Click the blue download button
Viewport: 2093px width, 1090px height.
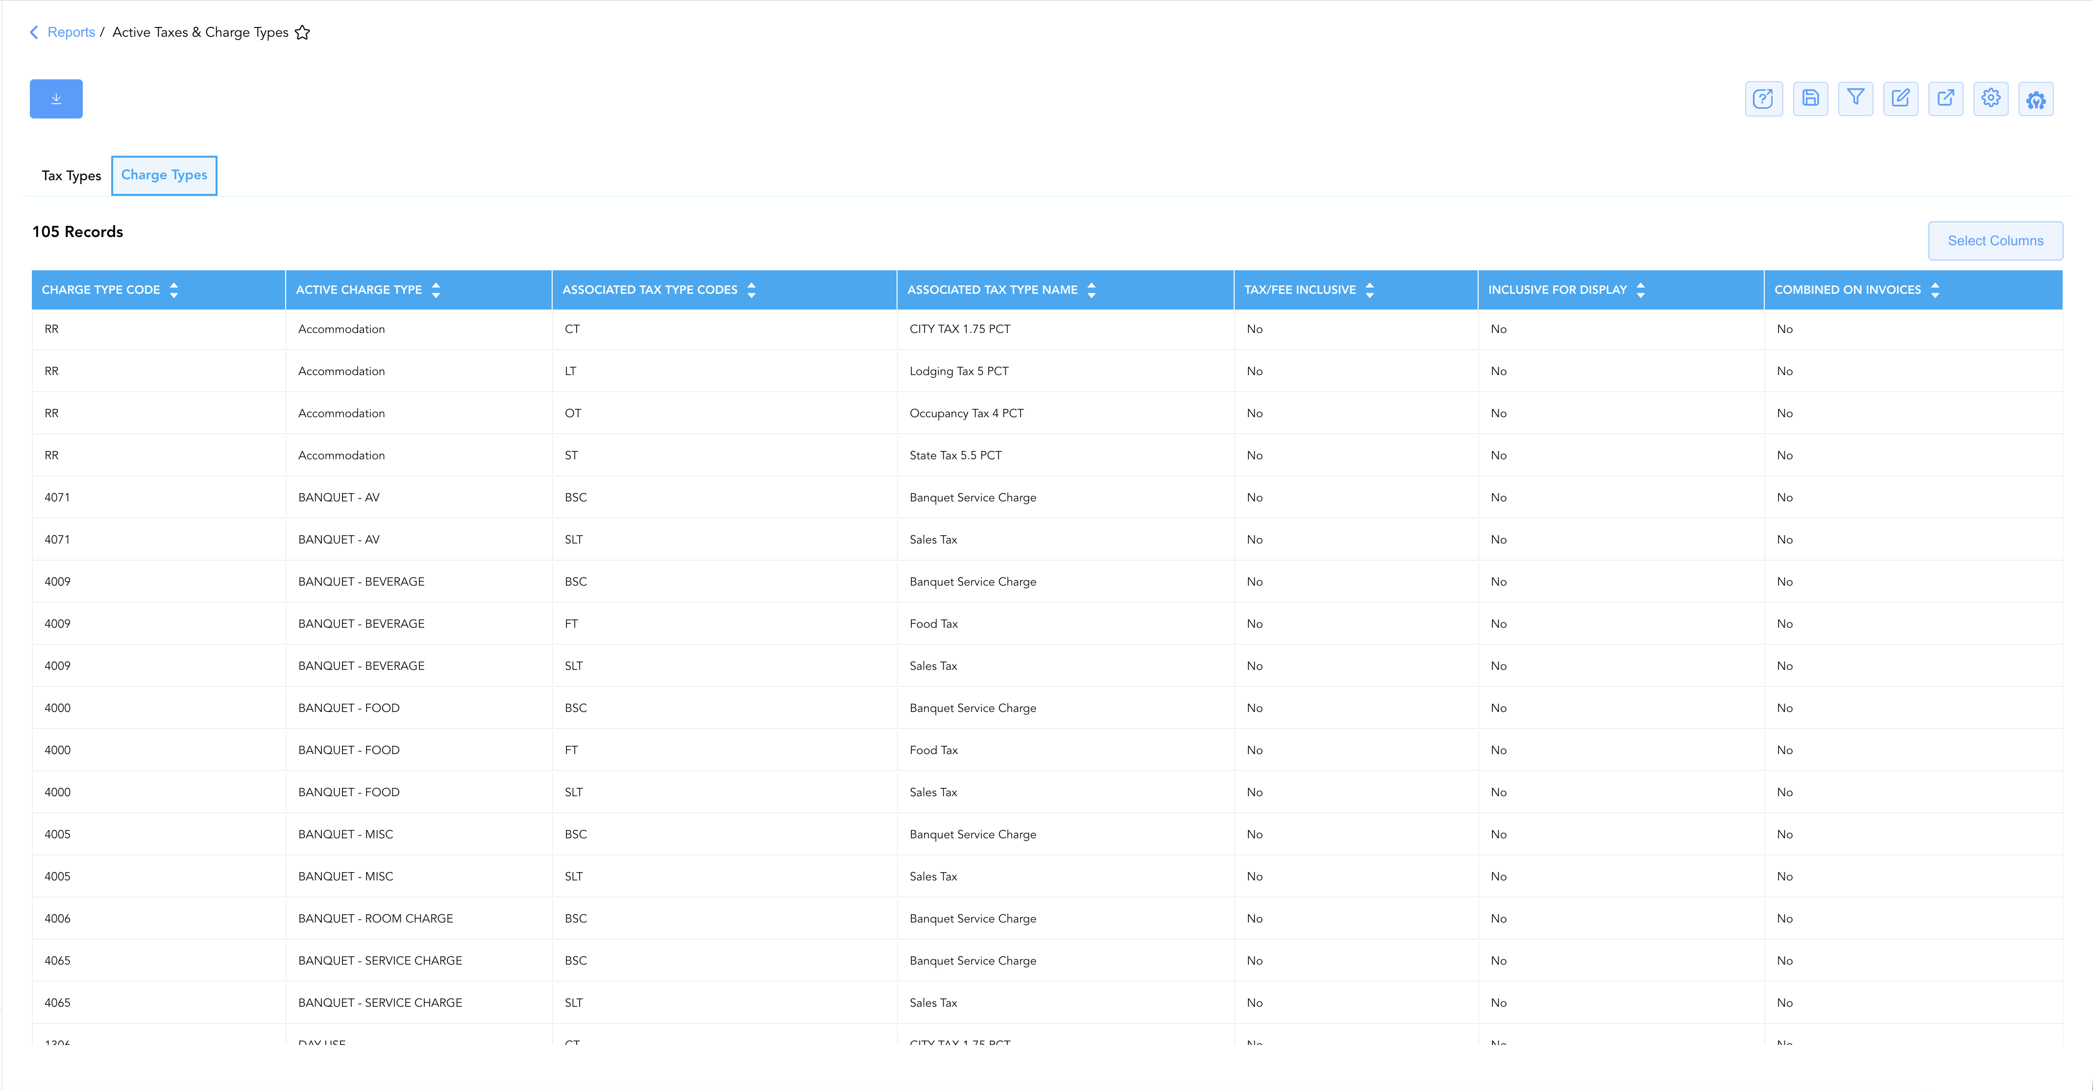point(56,99)
